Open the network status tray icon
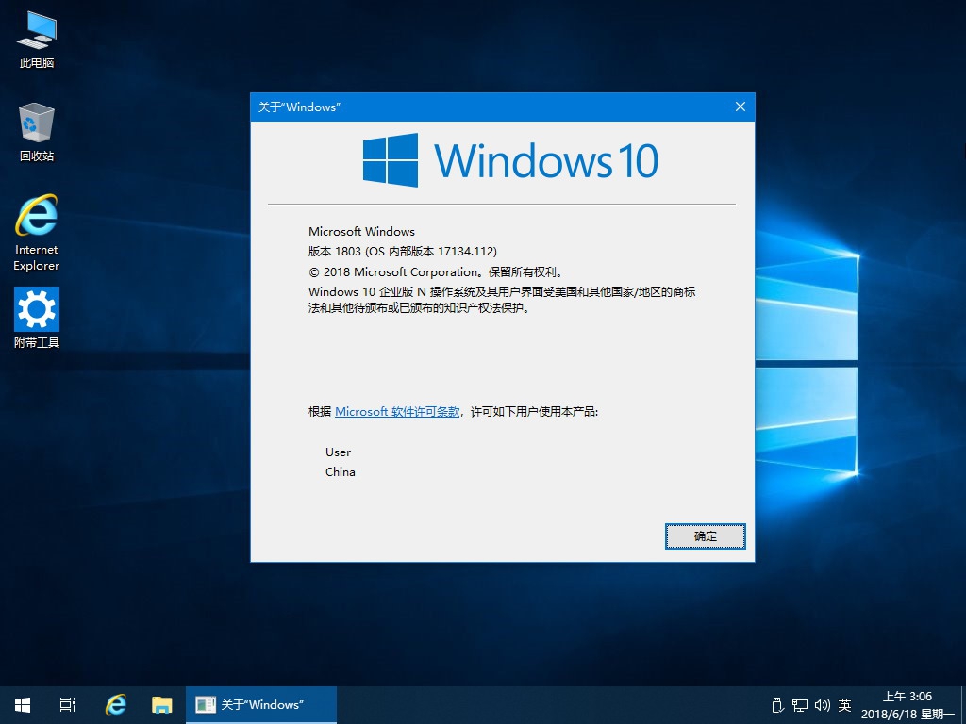This screenshot has height=724, width=966. click(x=800, y=705)
